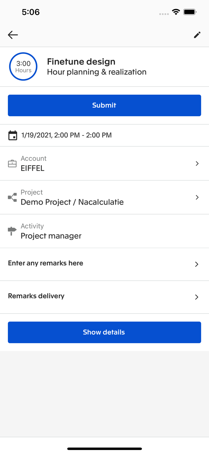Tap the Activity signpost icon
The width and height of the screenshot is (209, 454).
pos(12,231)
